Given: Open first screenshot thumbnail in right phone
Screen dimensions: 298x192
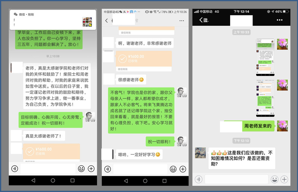Looking at the screenshot, I should pos(265,56).
